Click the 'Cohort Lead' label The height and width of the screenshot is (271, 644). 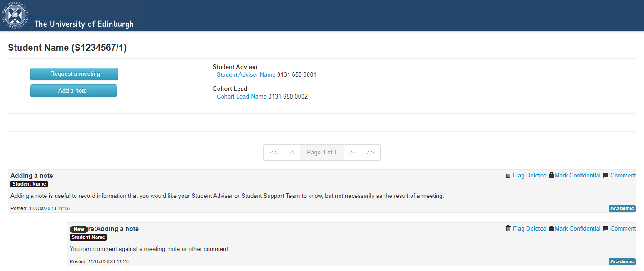(x=230, y=89)
